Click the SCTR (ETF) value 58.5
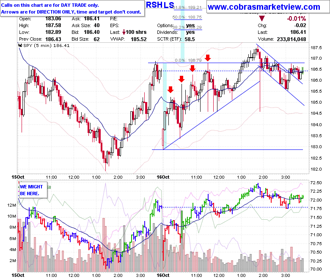The image size is (330, 279). 190,39
